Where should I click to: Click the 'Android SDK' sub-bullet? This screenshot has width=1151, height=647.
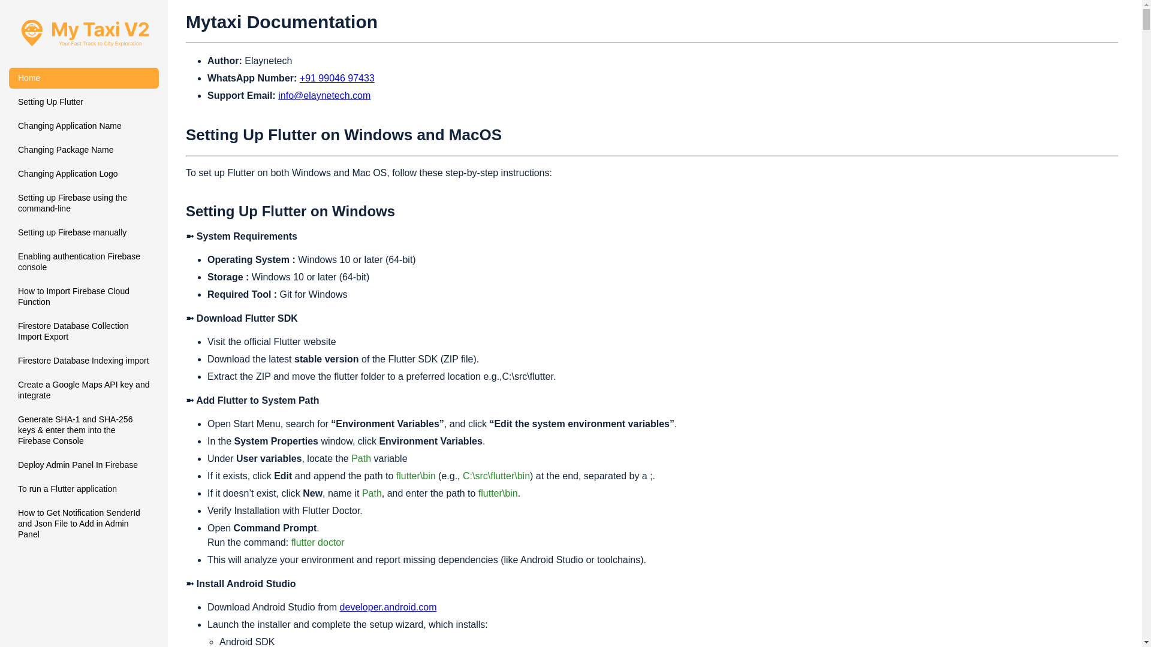tap(247, 642)
